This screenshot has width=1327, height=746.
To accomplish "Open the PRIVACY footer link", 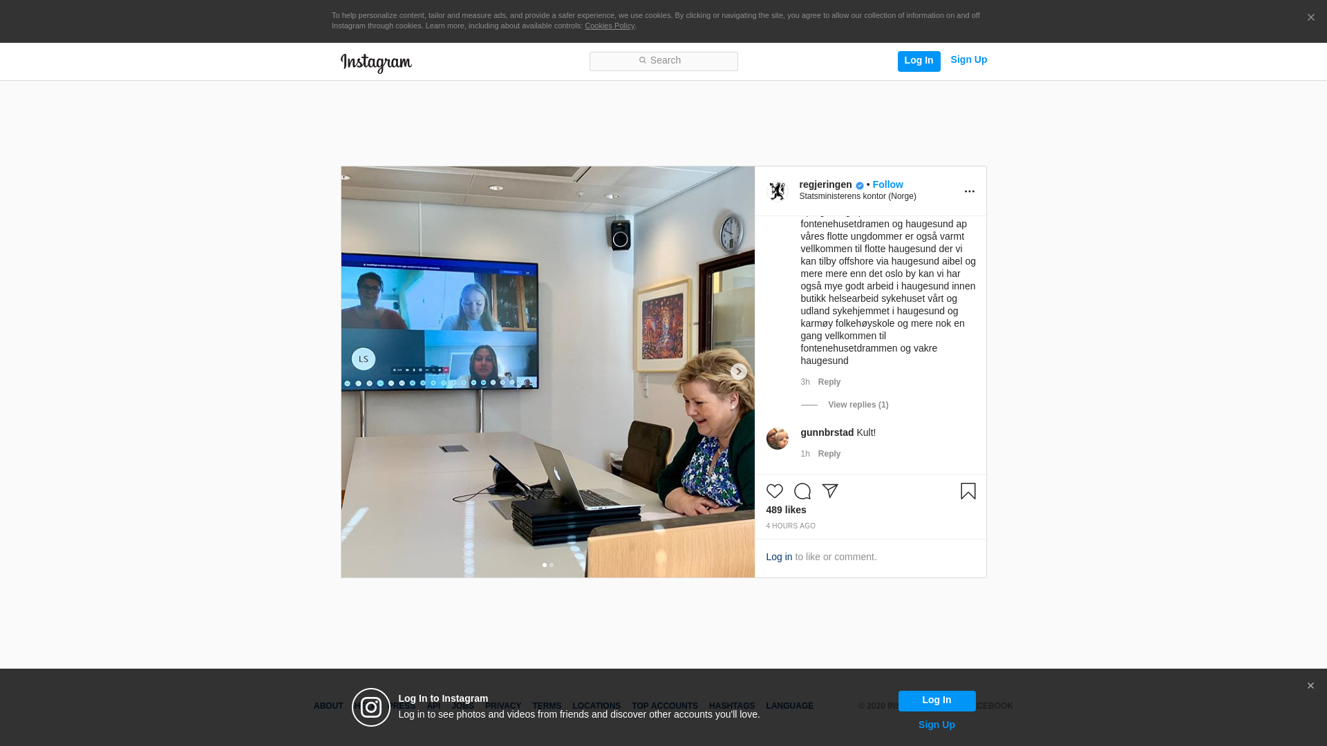I will coord(503,706).
